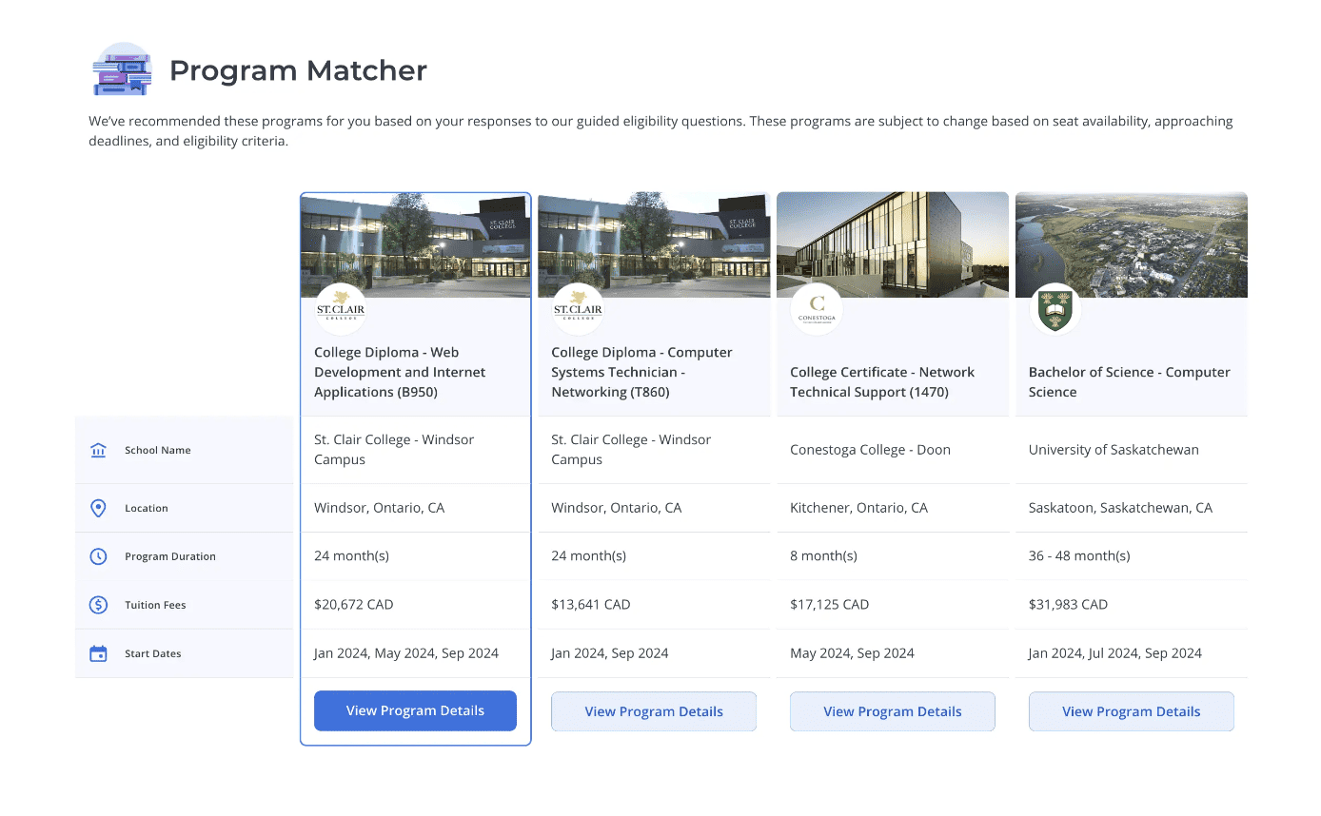View program details for Web Development diploma
This screenshot has height=816, width=1321.
pyautogui.click(x=415, y=710)
